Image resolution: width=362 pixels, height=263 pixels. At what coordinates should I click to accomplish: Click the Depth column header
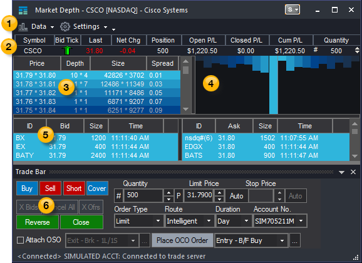tap(75, 63)
